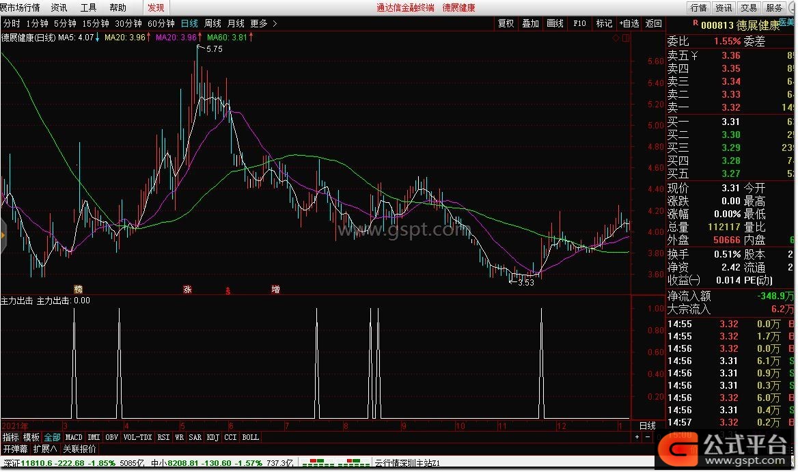Switch to the RSI indicator
This screenshot has height=472, width=798.
pyautogui.click(x=163, y=437)
